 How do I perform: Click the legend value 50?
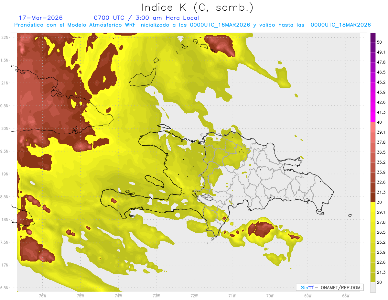tap(380, 42)
